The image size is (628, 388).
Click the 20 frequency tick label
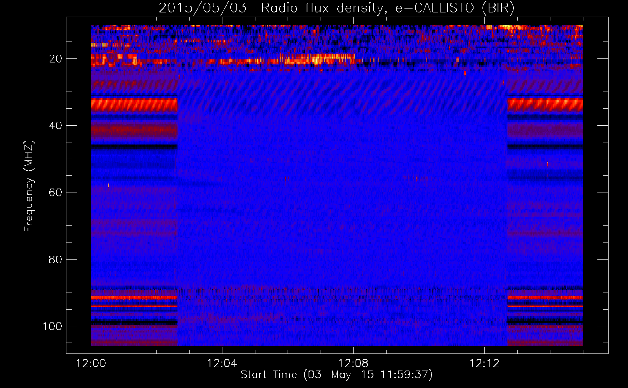pos(56,59)
